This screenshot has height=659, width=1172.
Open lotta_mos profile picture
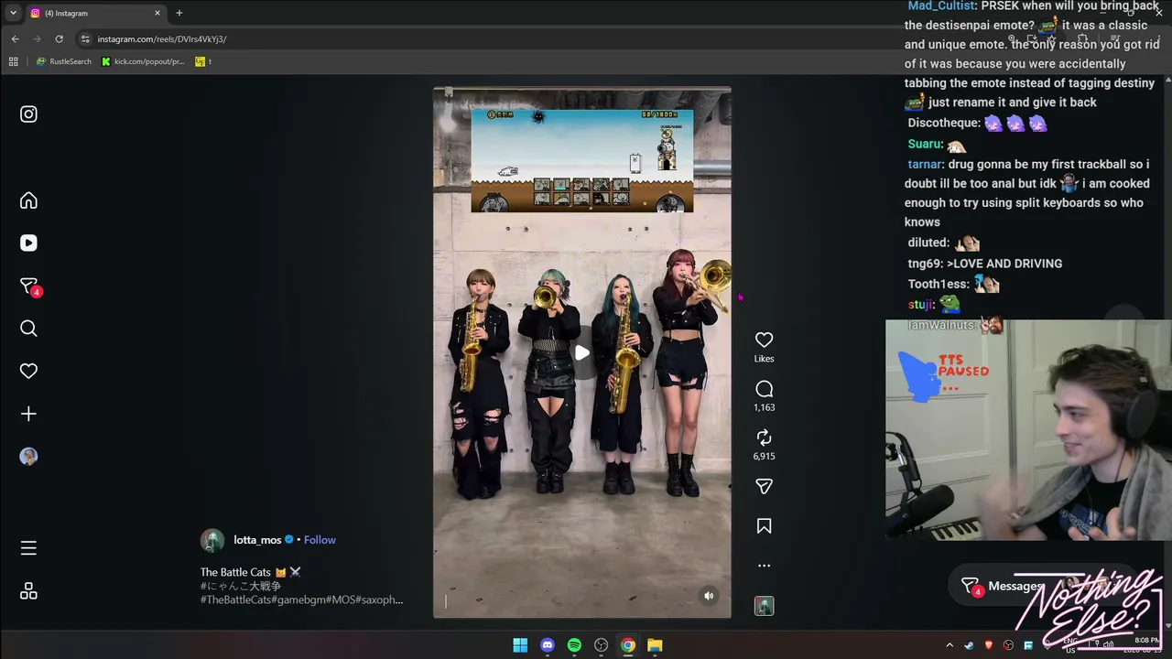212,540
